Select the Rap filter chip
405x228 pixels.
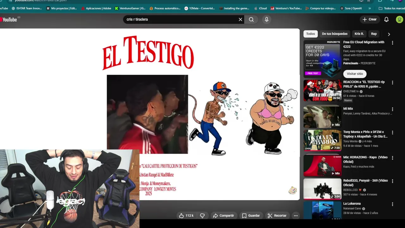[374, 34]
